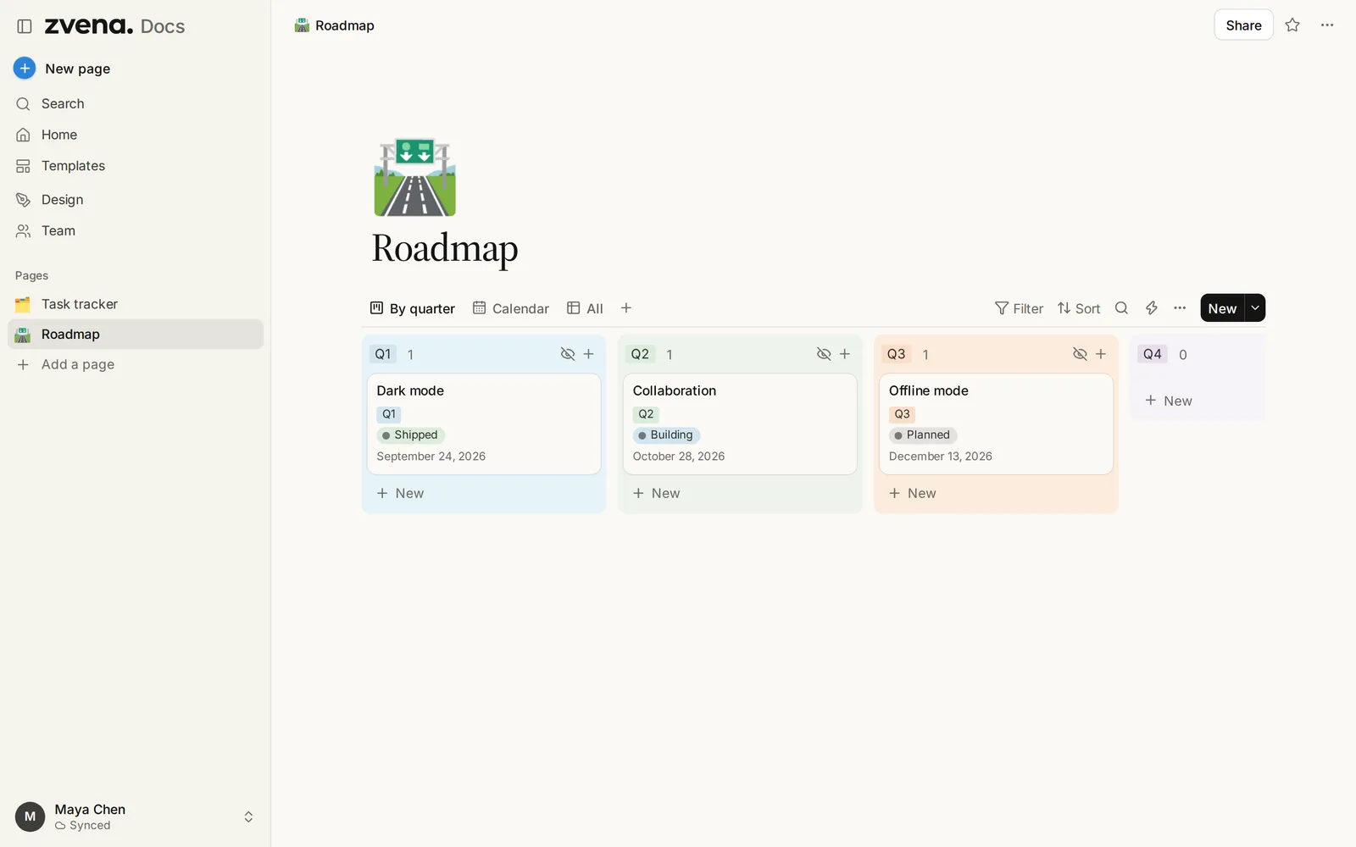
Task: Open the Task tracker page
Action: (136, 304)
